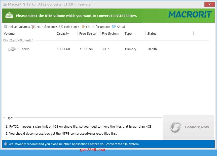Click the green banner disk icon
217x156 pixels.
click(x=9, y=15)
